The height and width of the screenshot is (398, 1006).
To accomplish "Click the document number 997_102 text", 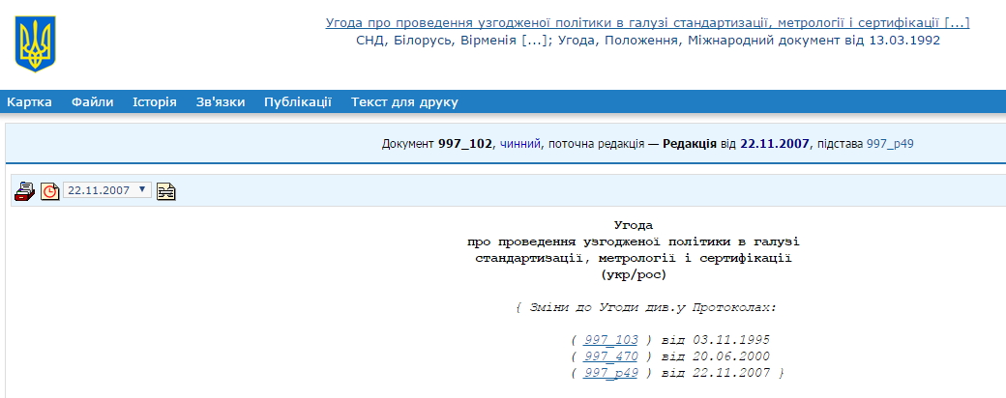I will (464, 144).
